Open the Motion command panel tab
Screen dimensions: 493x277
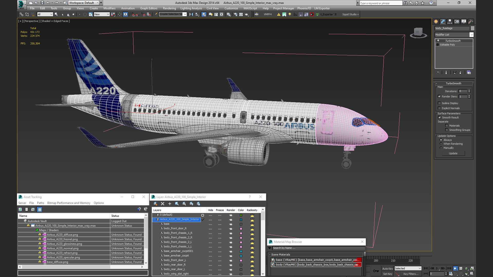coord(457,22)
